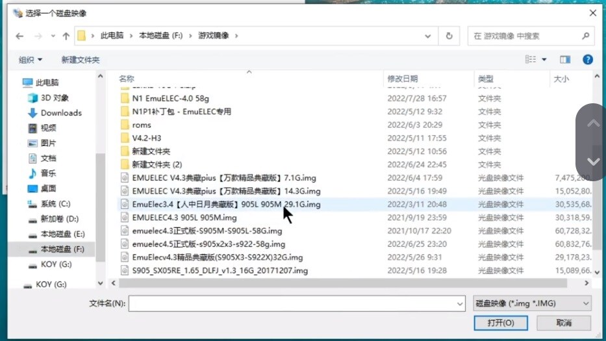This screenshot has width=606, height=341.
Task: Click the 文件名(N) input field
Action: [x=296, y=303]
